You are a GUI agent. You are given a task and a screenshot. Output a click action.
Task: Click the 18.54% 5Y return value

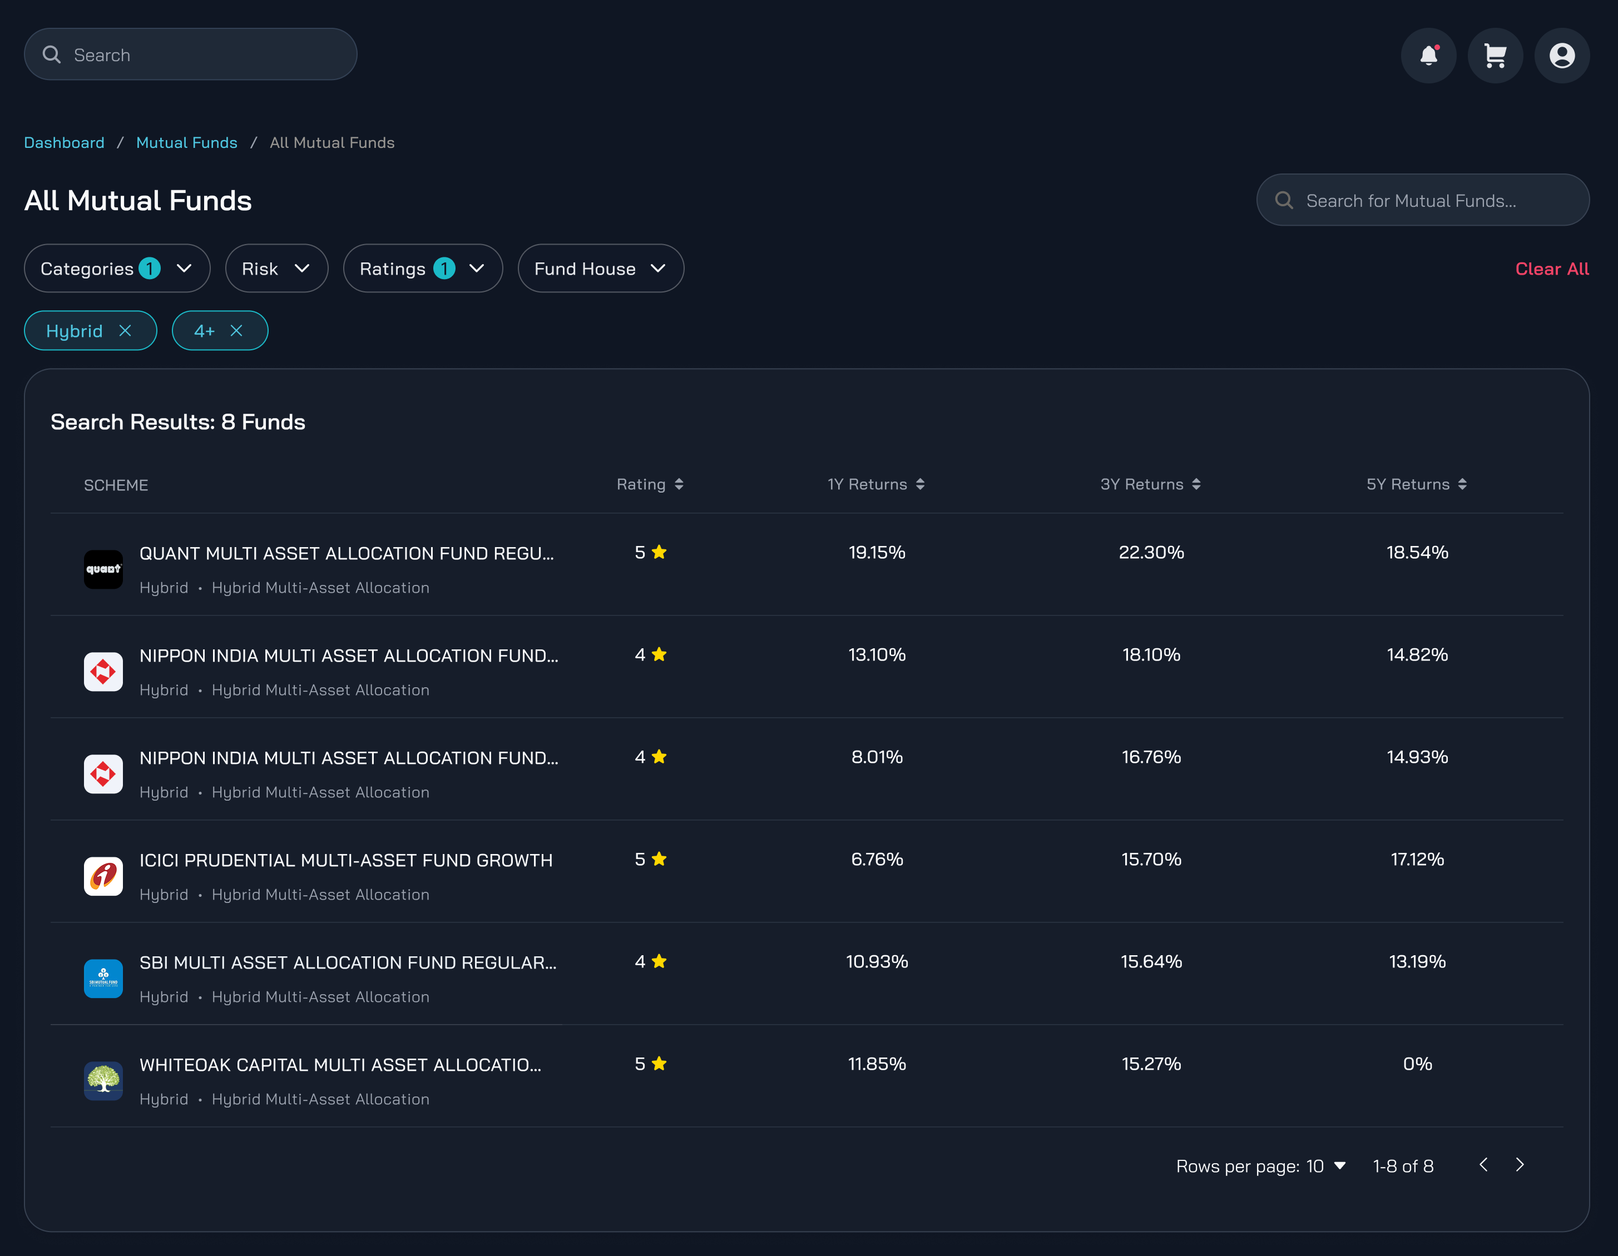(x=1417, y=553)
